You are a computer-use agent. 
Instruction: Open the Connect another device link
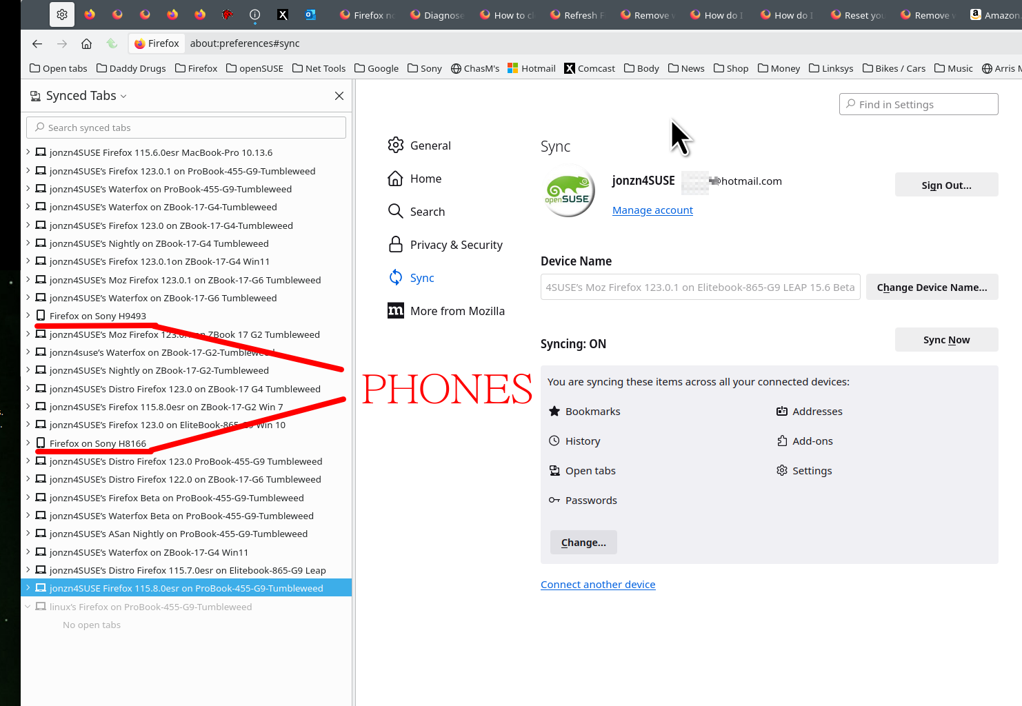click(598, 585)
